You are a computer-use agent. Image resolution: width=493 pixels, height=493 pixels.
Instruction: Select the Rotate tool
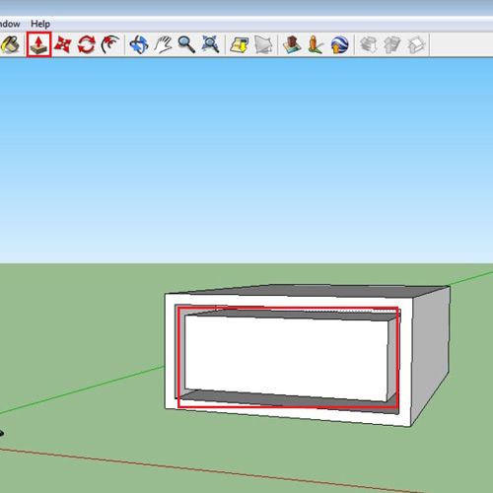[87, 44]
